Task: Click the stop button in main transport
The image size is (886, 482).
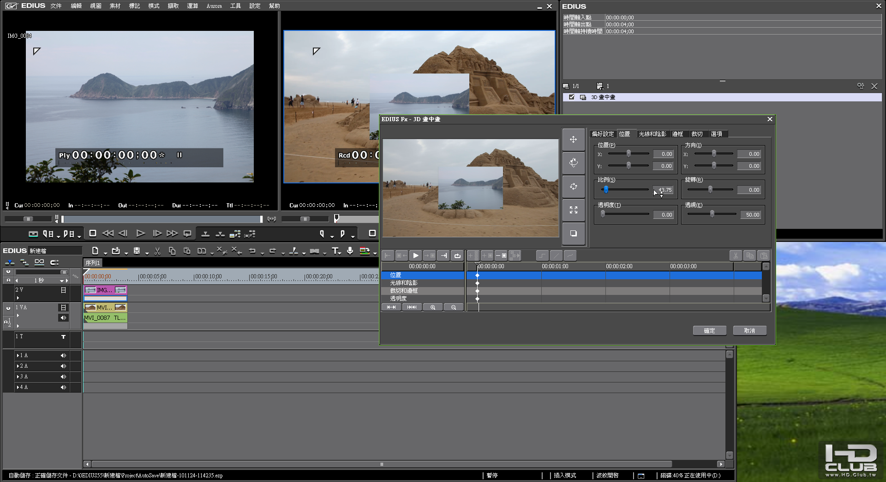Action: coord(93,234)
